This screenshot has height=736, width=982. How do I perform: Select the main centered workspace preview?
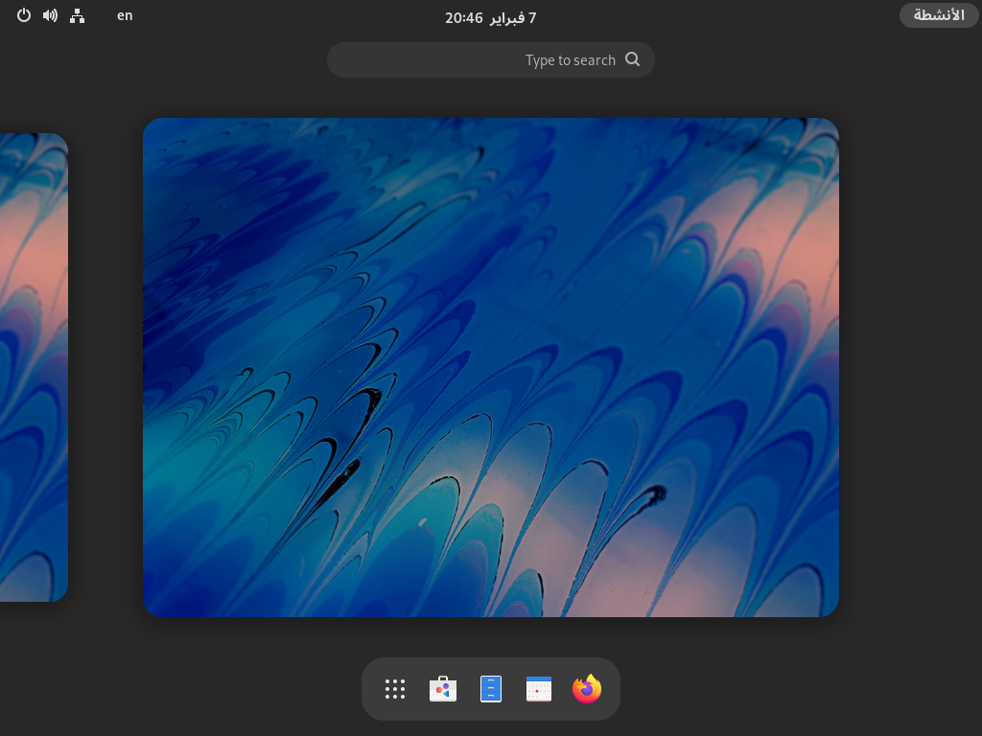490,367
